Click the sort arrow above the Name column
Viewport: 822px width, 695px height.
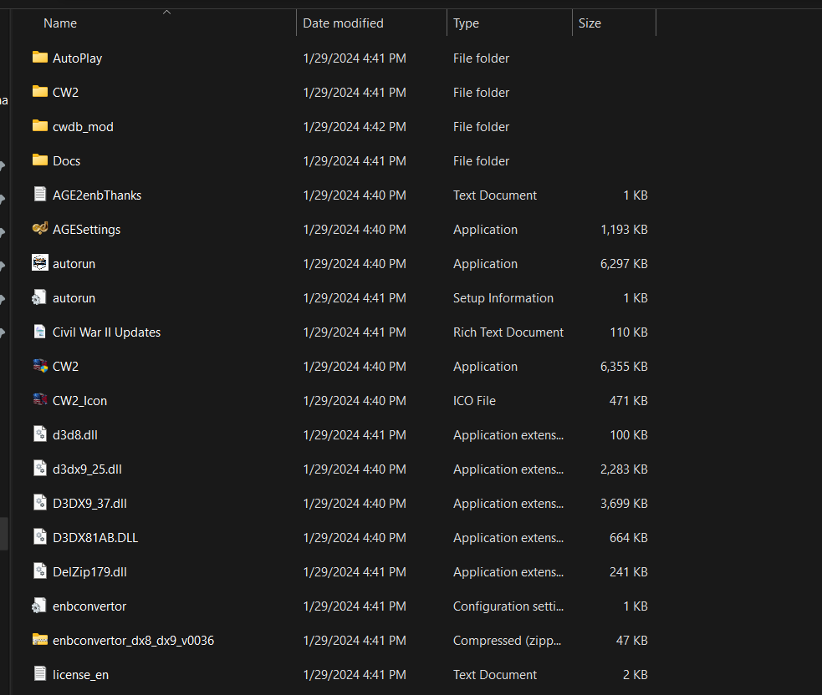coord(166,12)
